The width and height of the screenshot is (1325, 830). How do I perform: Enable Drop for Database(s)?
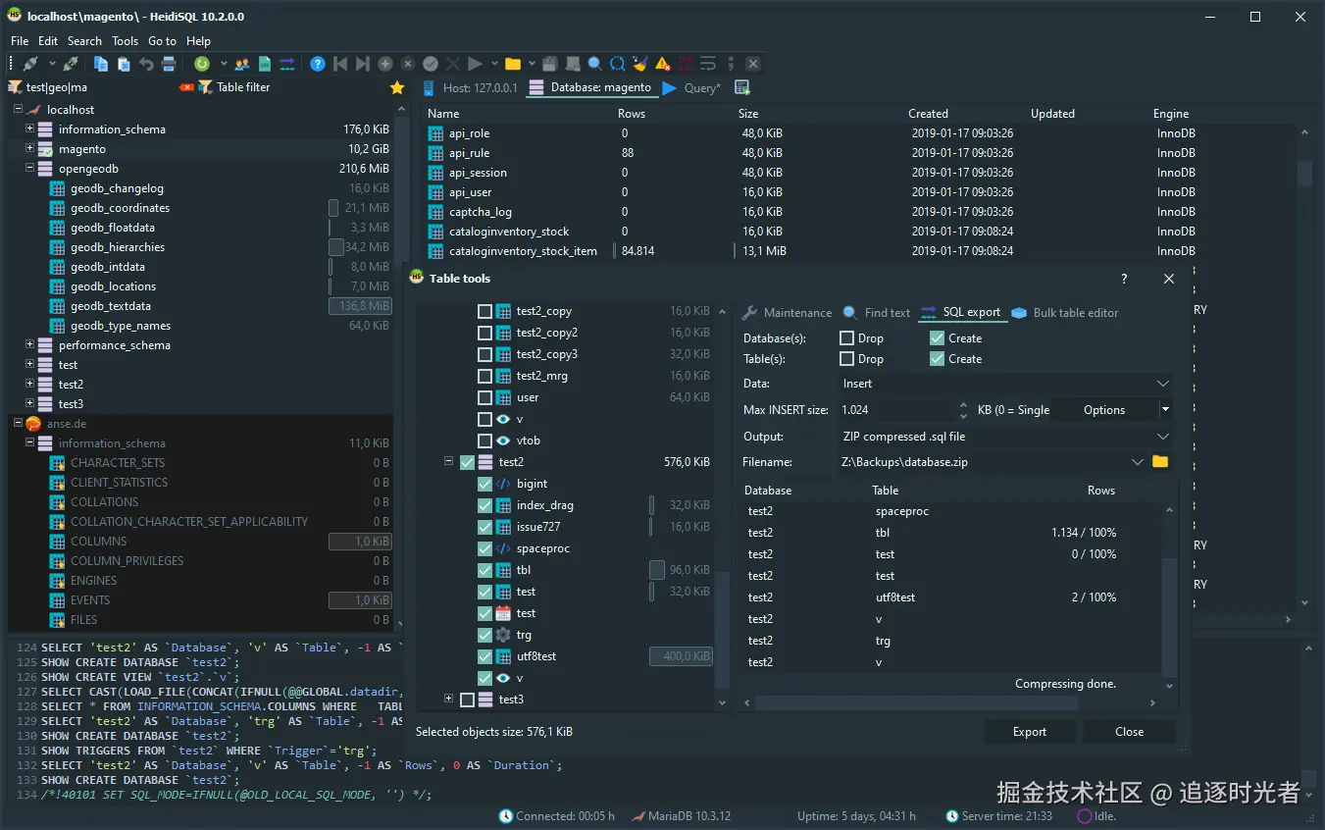(x=847, y=338)
